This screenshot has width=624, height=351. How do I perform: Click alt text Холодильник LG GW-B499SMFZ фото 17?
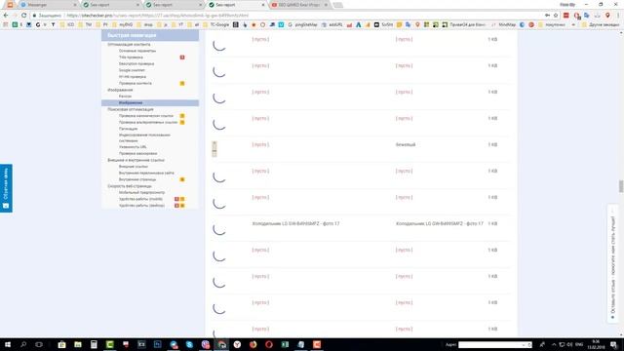click(x=295, y=223)
